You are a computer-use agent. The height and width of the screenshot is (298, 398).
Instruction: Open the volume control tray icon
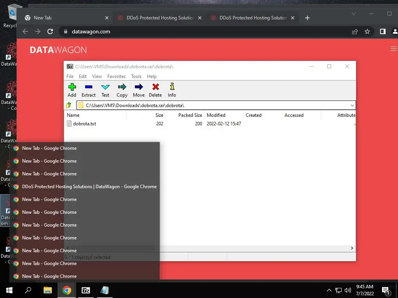[x=348, y=290]
